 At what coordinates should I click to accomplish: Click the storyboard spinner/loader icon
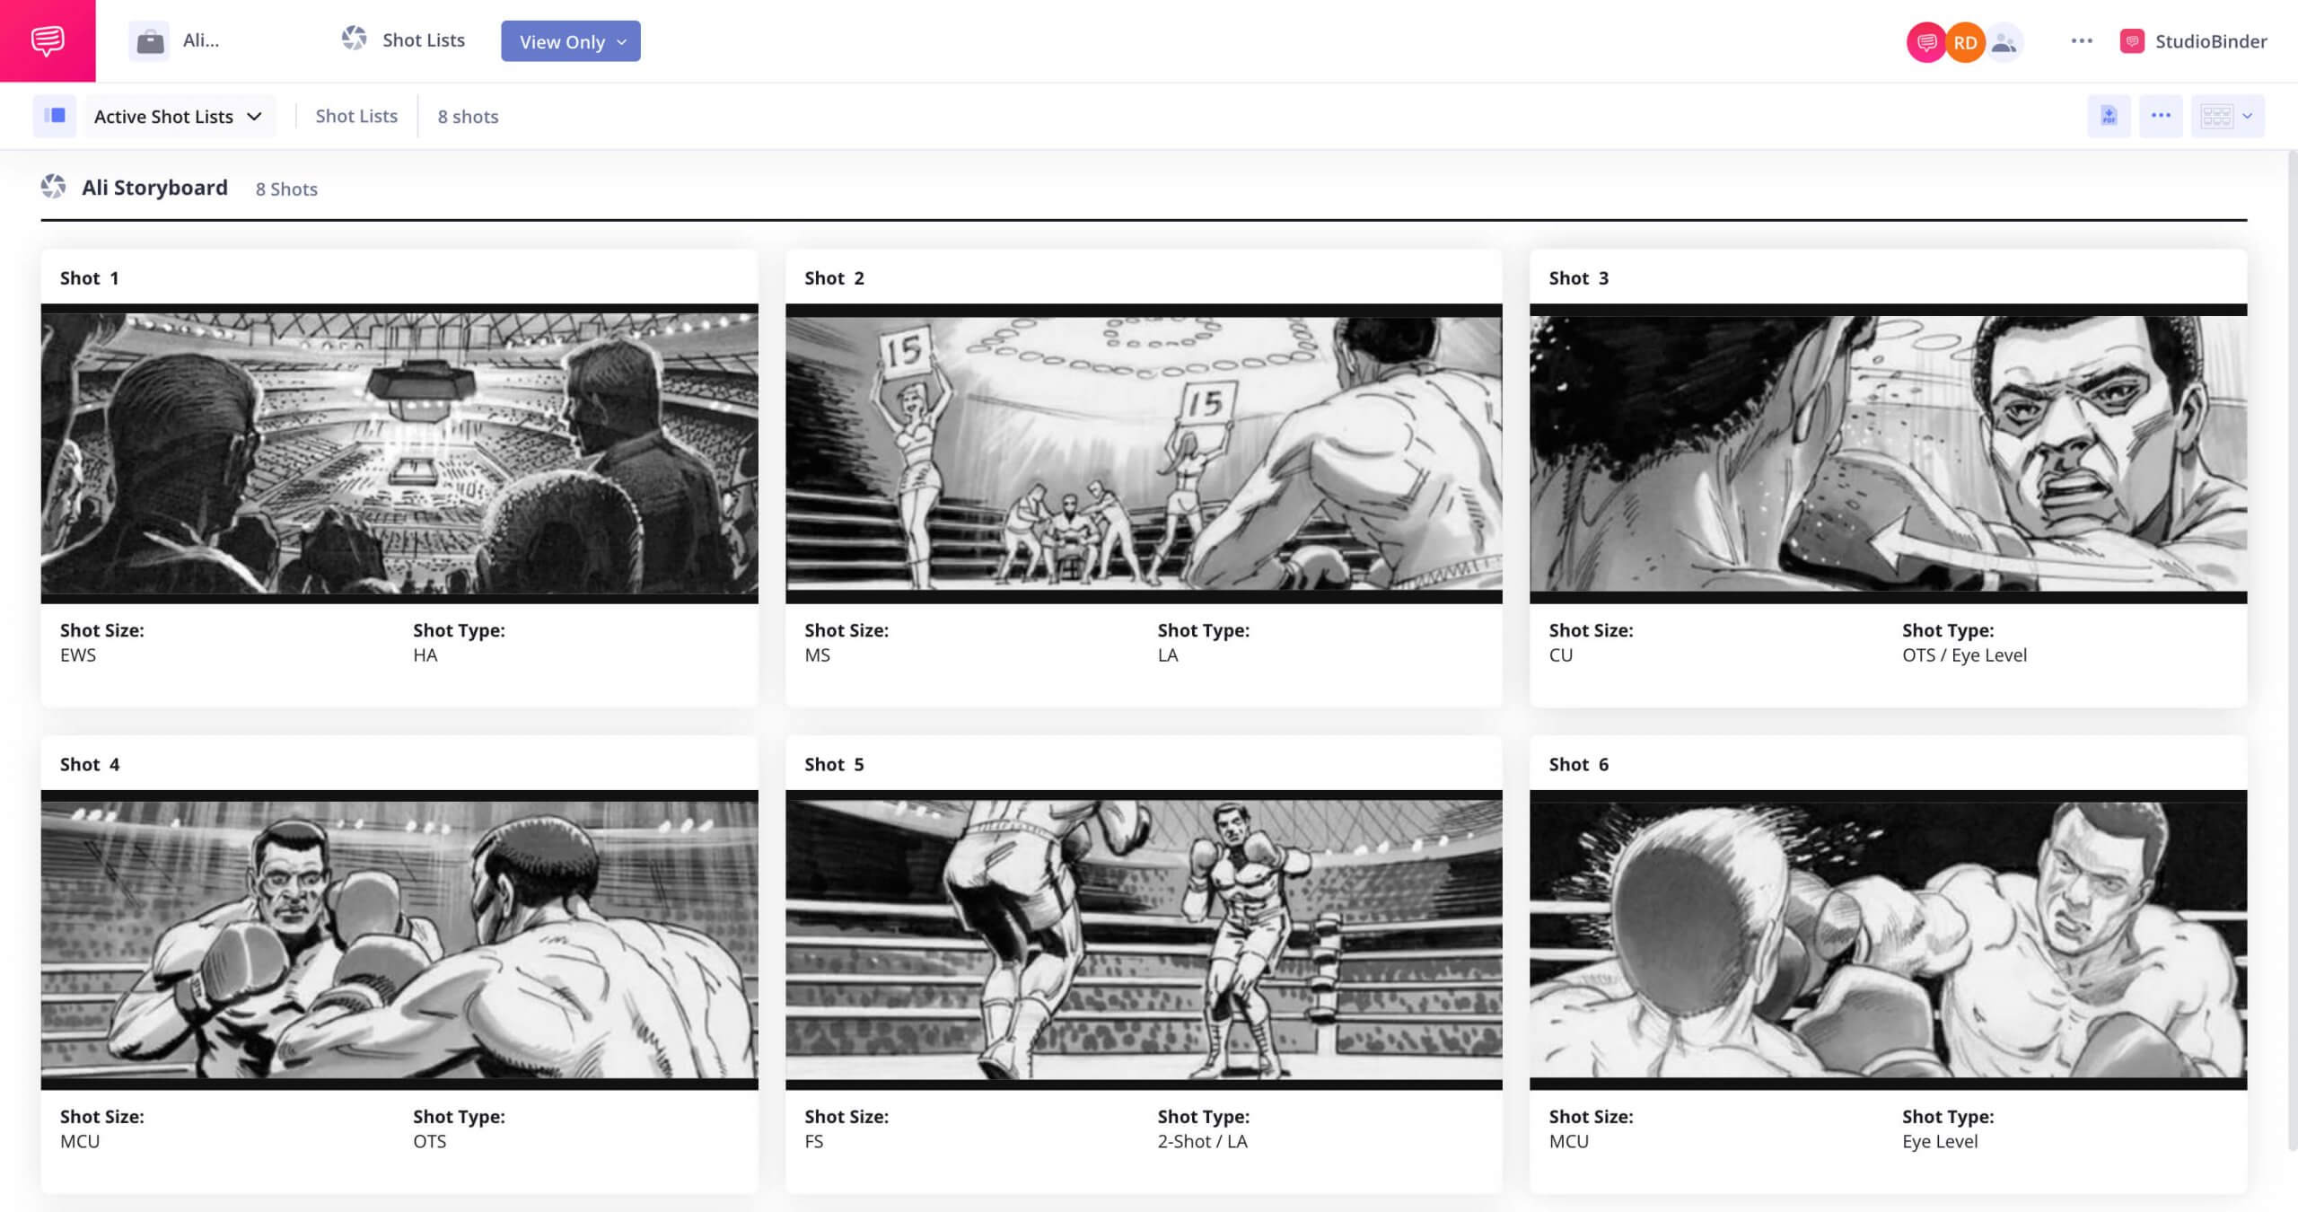click(x=53, y=187)
